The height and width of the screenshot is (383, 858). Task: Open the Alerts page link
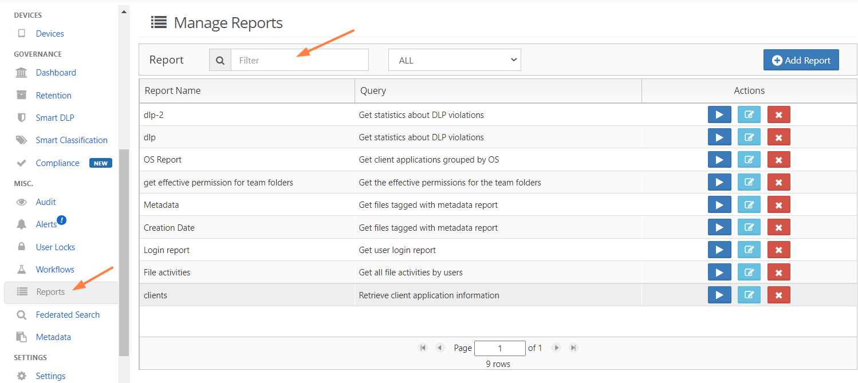coord(46,224)
